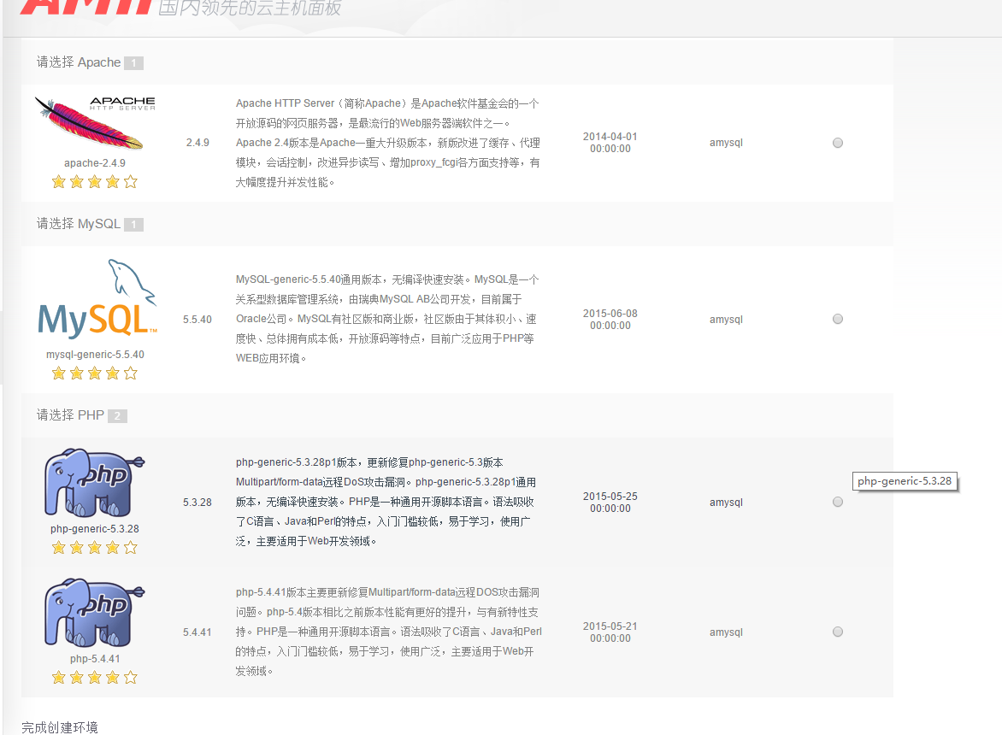Select the Apache 2.4.9 radio button
Screen dimensions: 1002x735
coord(838,143)
